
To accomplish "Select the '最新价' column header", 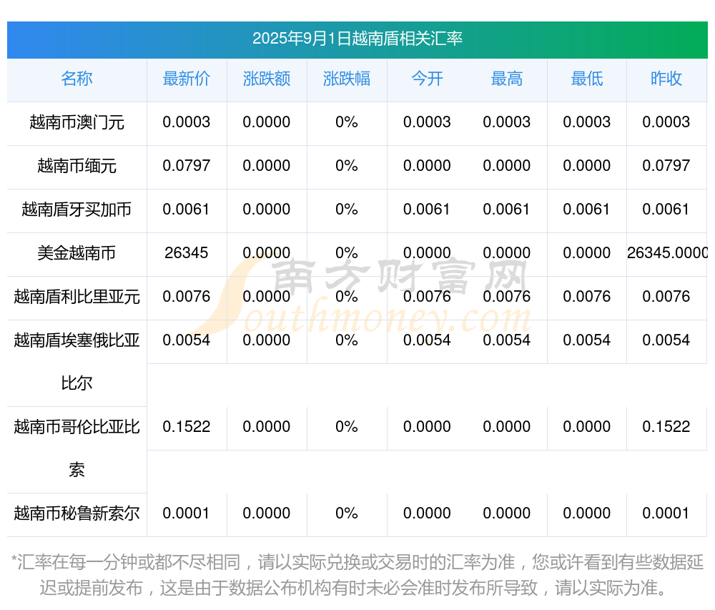I will [x=186, y=79].
